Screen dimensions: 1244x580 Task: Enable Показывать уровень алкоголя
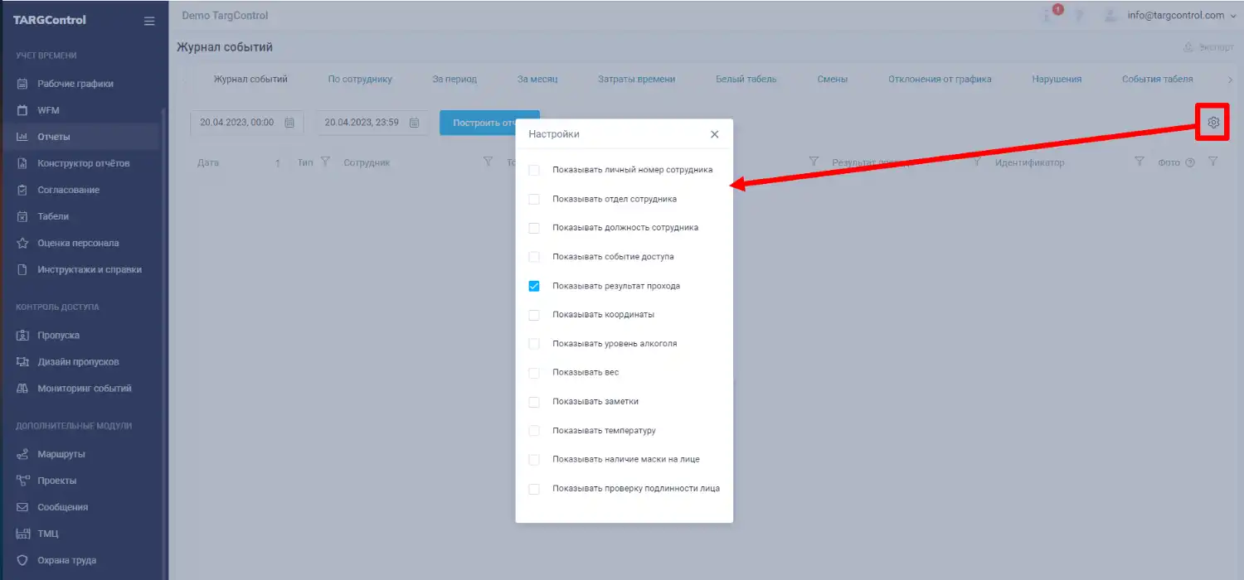pyautogui.click(x=534, y=344)
